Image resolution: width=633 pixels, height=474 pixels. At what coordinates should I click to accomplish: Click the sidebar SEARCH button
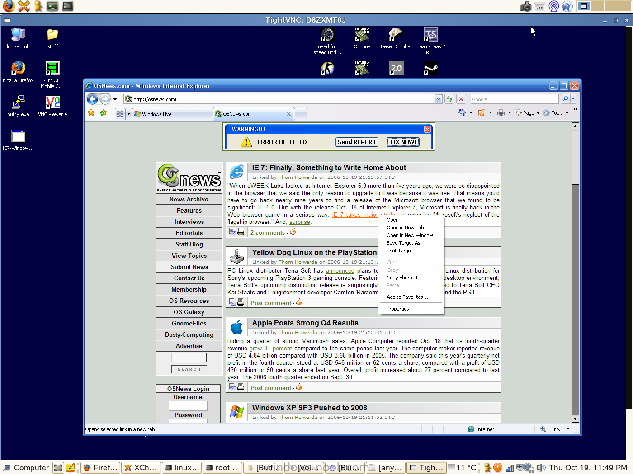pyautogui.click(x=189, y=369)
